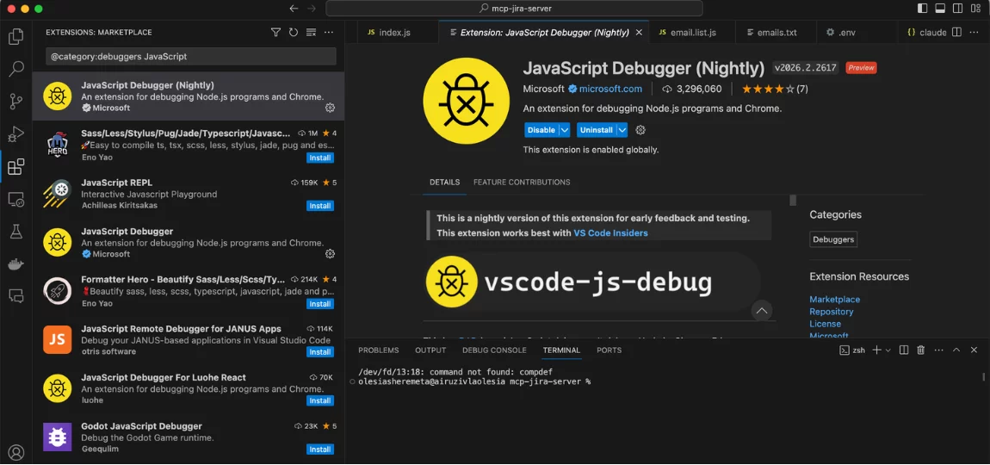
Task: Open the Docker whale view
Action: 15,264
